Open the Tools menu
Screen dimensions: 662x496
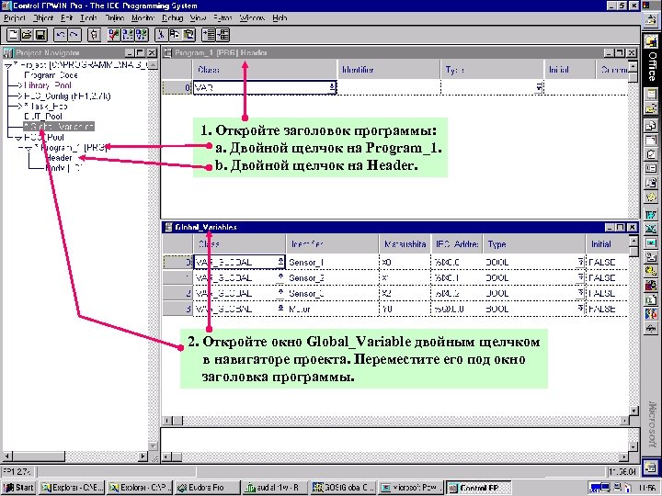pyautogui.click(x=88, y=18)
